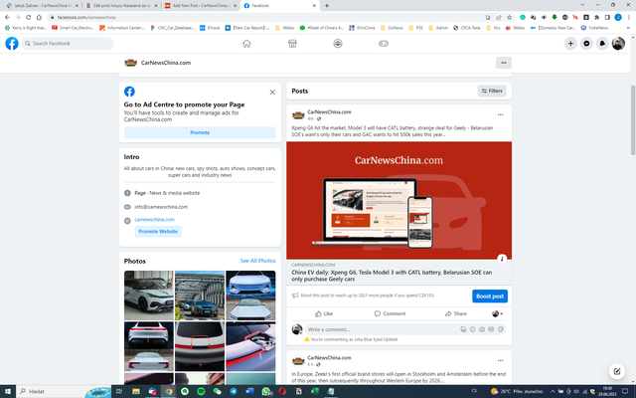Open the info@carnewschina.com email text
The width and height of the screenshot is (636, 398).
pyautogui.click(x=161, y=207)
